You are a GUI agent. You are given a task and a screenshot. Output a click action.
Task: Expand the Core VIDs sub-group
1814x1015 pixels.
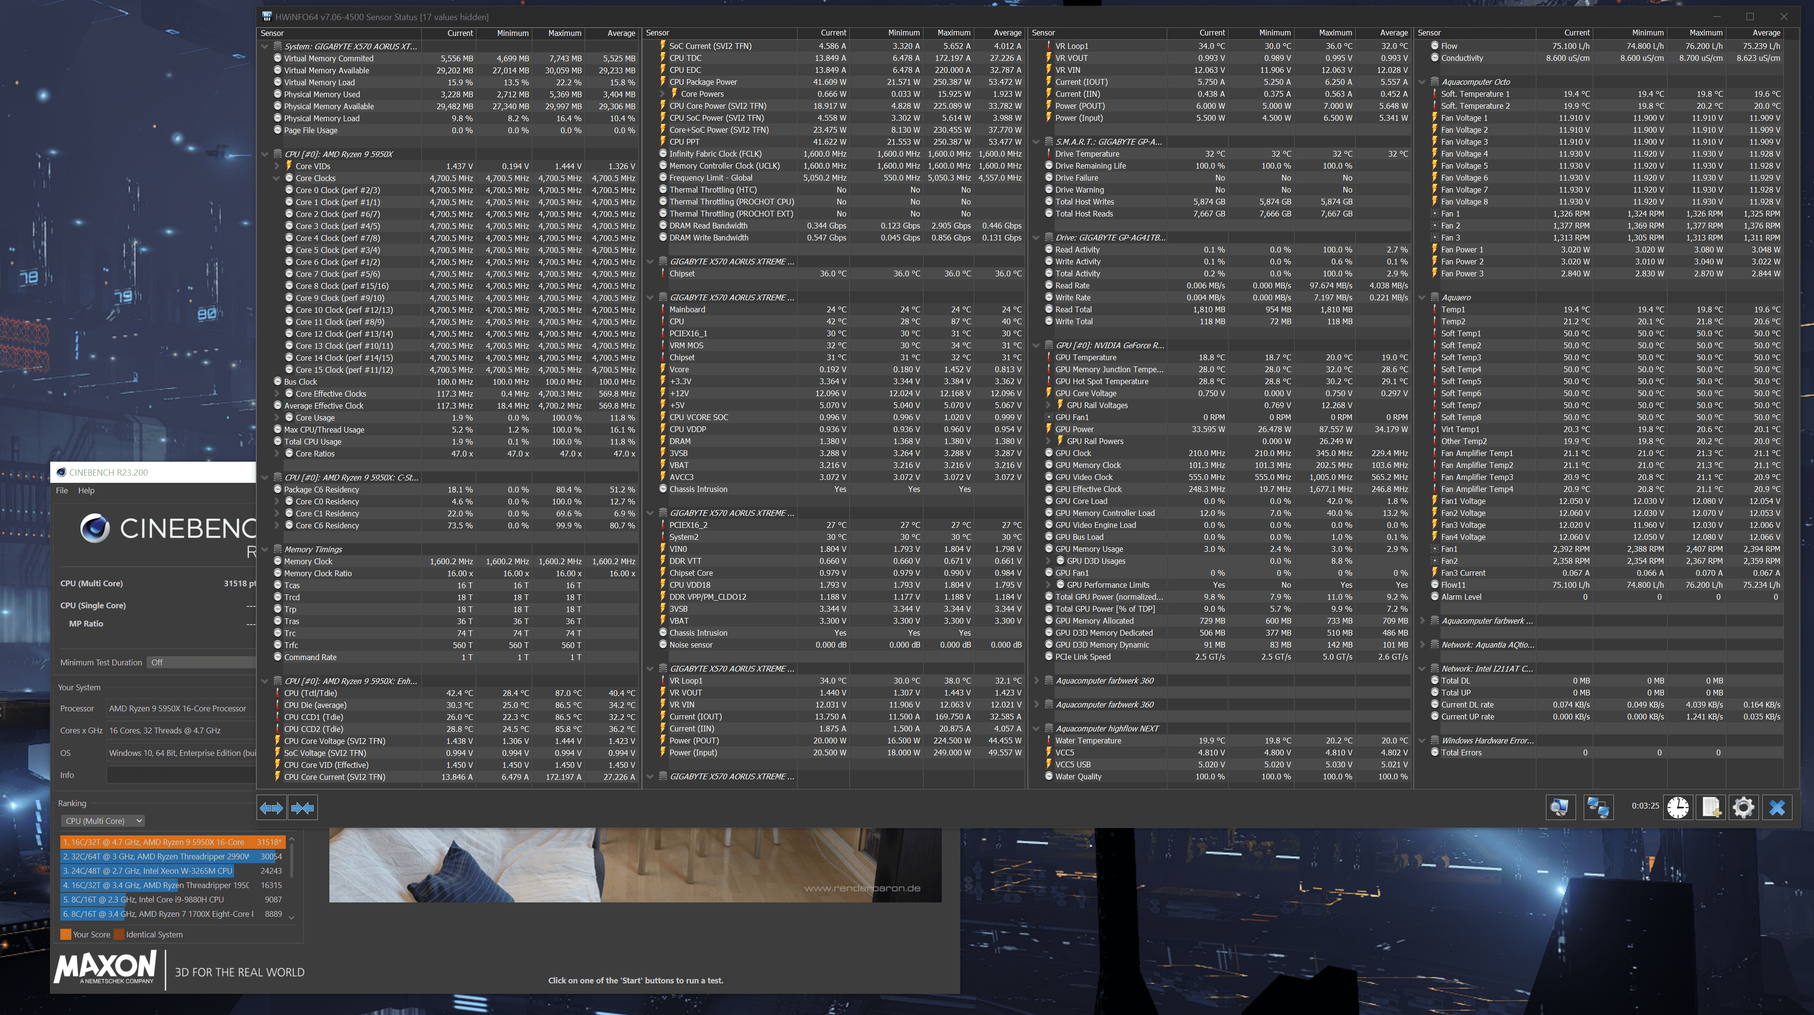point(277,166)
